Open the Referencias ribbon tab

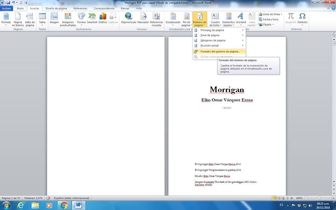[80, 8]
